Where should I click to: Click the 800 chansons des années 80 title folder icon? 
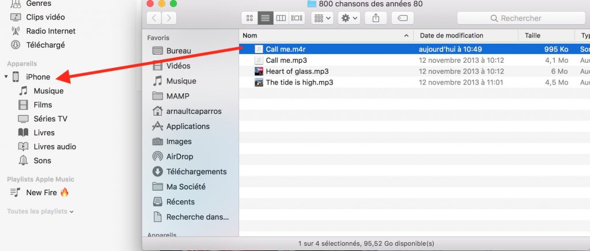pyautogui.click(x=312, y=4)
